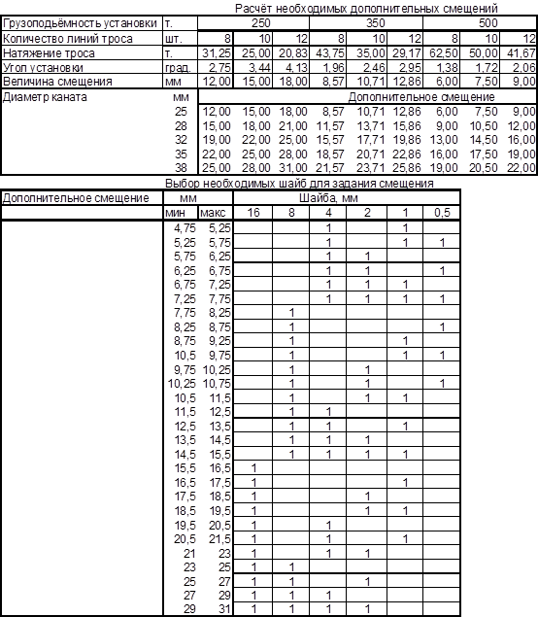Click the unit cell 'град.'
Image resolution: width=538 pixels, height=617 pixels.
coord(178,68)
